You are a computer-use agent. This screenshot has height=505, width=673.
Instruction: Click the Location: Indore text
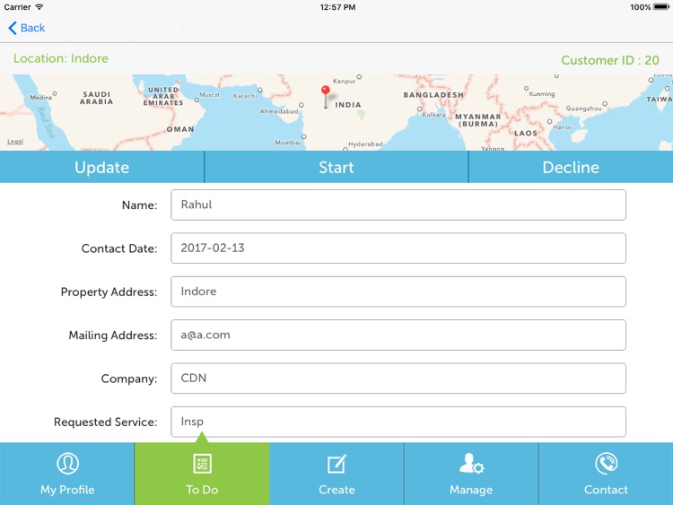tap(61, 58)
